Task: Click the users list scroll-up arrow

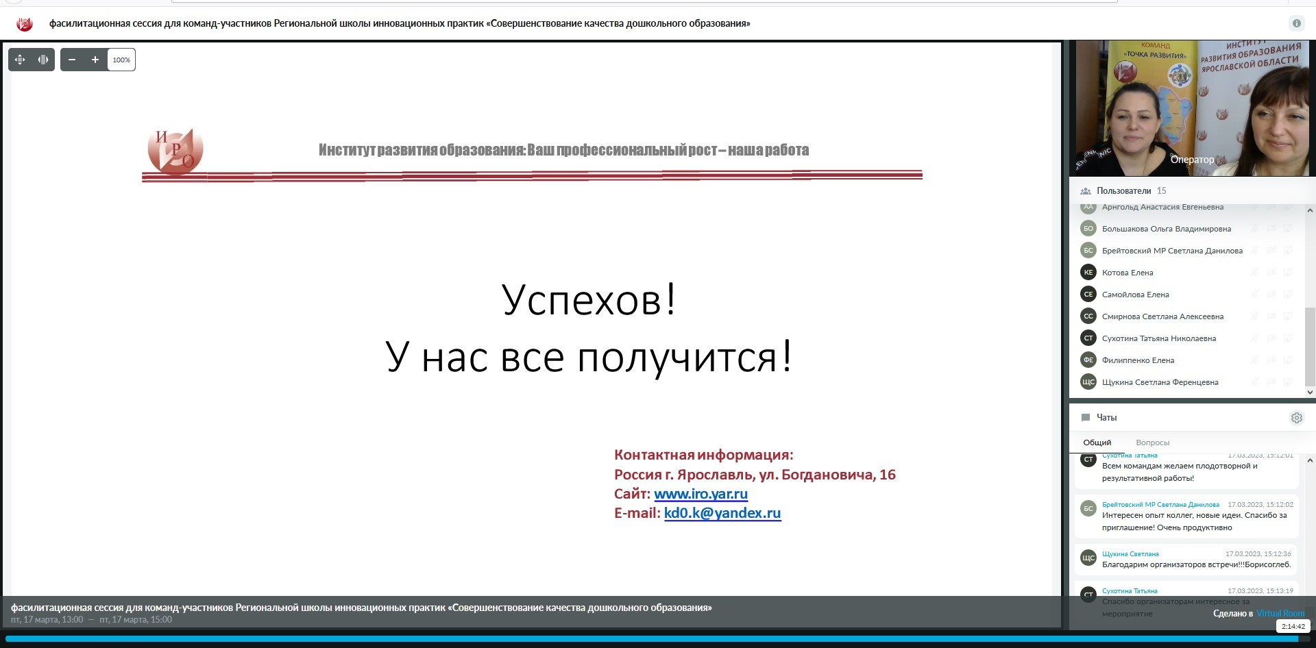Action: (x=1310, y=211)
